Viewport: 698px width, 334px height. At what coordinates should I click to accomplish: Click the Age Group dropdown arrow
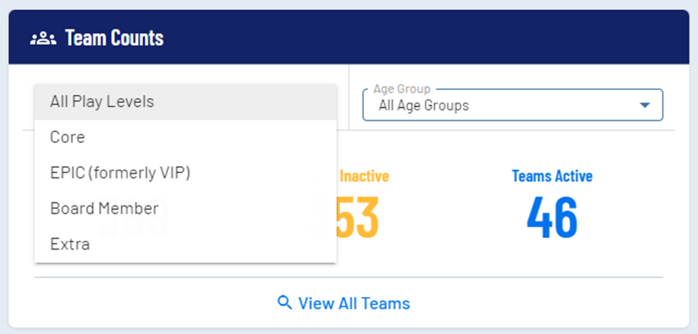click(645, 105)
